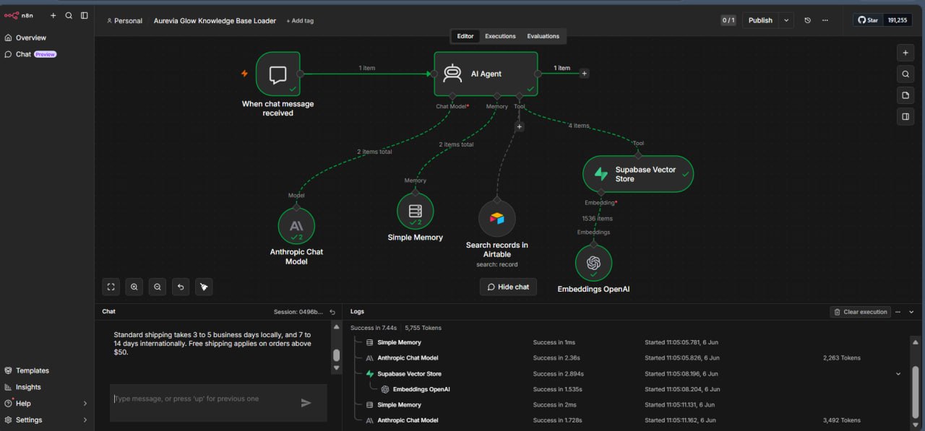The height and width of the screenshot is (431, 925).
Task: Select the AI Agent node
Action: pos(486,74)
